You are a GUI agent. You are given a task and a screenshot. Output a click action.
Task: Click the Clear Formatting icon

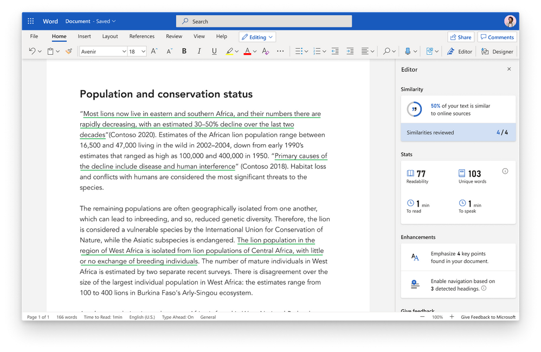265,51
